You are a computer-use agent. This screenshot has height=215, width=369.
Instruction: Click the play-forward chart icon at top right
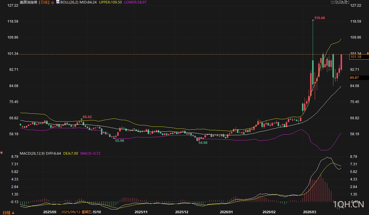(x=342, y=2)
